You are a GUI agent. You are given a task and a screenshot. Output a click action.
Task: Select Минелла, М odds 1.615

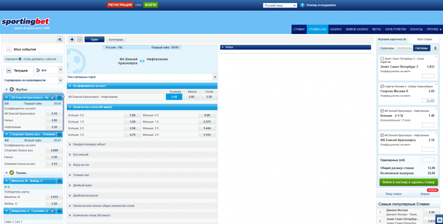pos(54,197)
